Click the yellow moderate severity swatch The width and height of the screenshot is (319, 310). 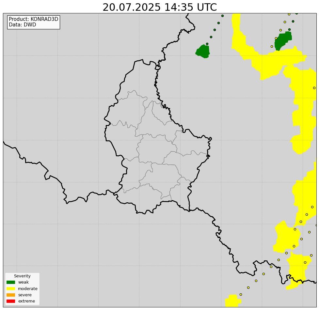[x=11, y=288]
